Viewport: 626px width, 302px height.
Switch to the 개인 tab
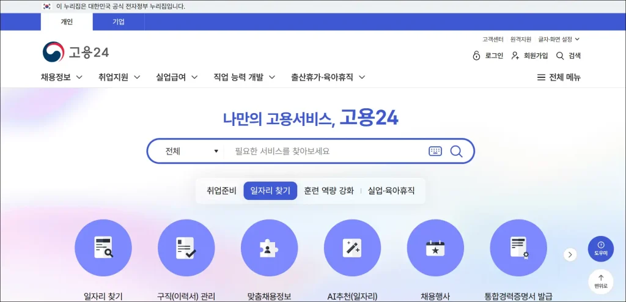point(67,22)
